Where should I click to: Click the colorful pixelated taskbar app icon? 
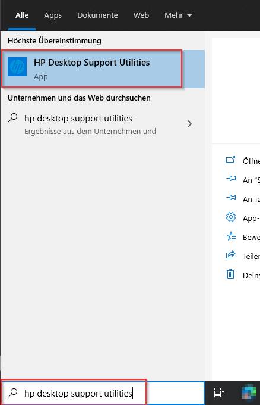click(249, 393)
